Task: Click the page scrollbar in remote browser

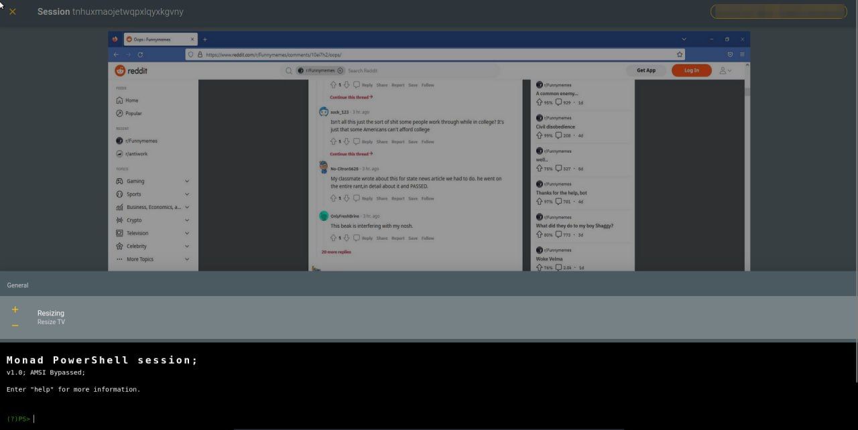Action: (747, 92)
